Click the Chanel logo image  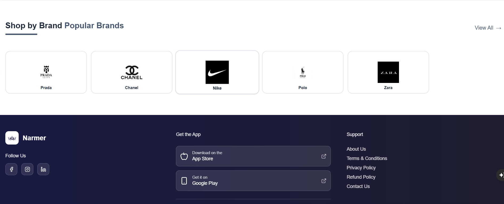click(x=131, y=72)
